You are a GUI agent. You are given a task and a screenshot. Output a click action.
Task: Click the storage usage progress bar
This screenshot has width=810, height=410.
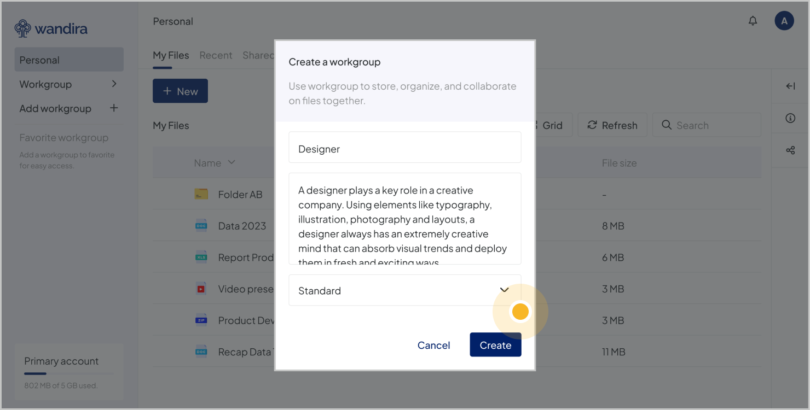[x=69, y=374]
